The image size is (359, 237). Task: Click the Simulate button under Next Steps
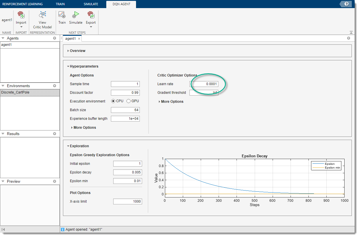(x=75, y=17)
